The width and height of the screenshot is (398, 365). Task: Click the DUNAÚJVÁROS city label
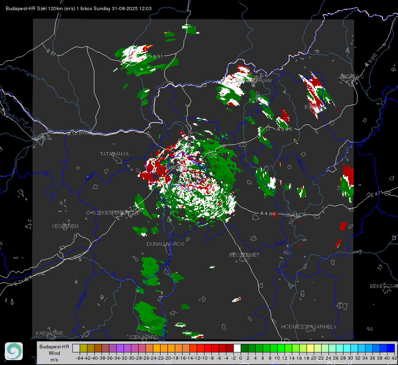click(165, 244)
